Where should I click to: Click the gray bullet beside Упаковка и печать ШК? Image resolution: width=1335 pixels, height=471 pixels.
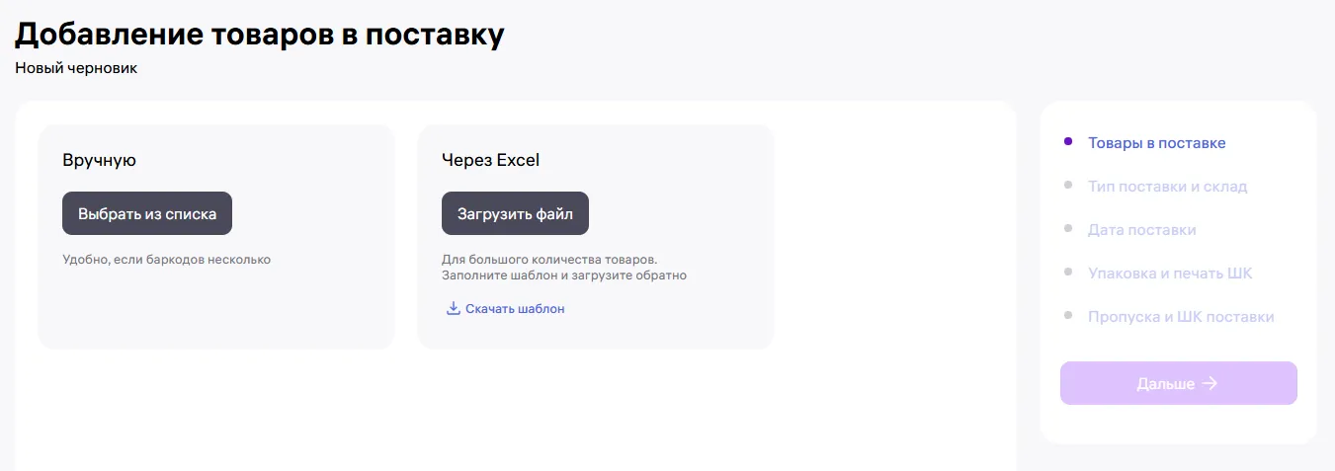(x=1068, y=272)
